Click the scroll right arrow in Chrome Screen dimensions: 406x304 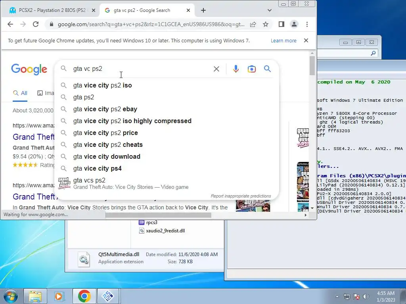tap(306, 215)
